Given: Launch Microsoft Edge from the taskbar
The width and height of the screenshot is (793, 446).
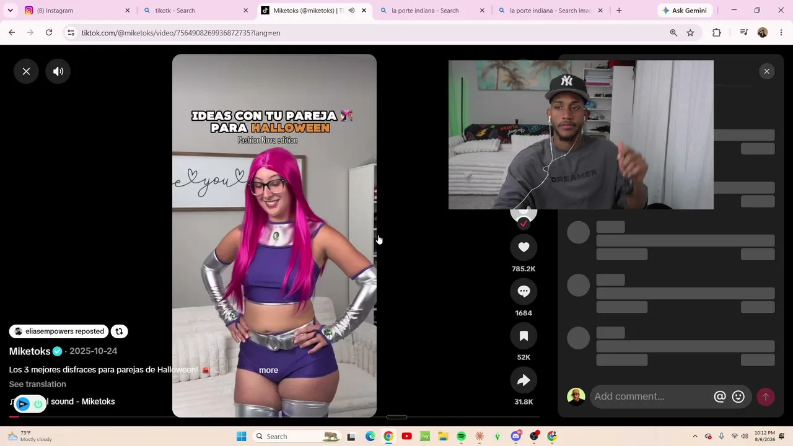Looking at the screenshot, I should 370,436.
